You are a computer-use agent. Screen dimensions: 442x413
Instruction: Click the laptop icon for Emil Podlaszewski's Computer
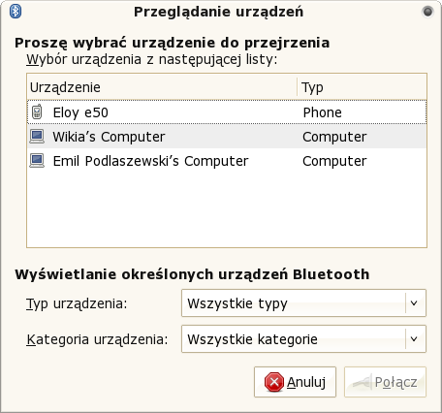click(37, 161)
